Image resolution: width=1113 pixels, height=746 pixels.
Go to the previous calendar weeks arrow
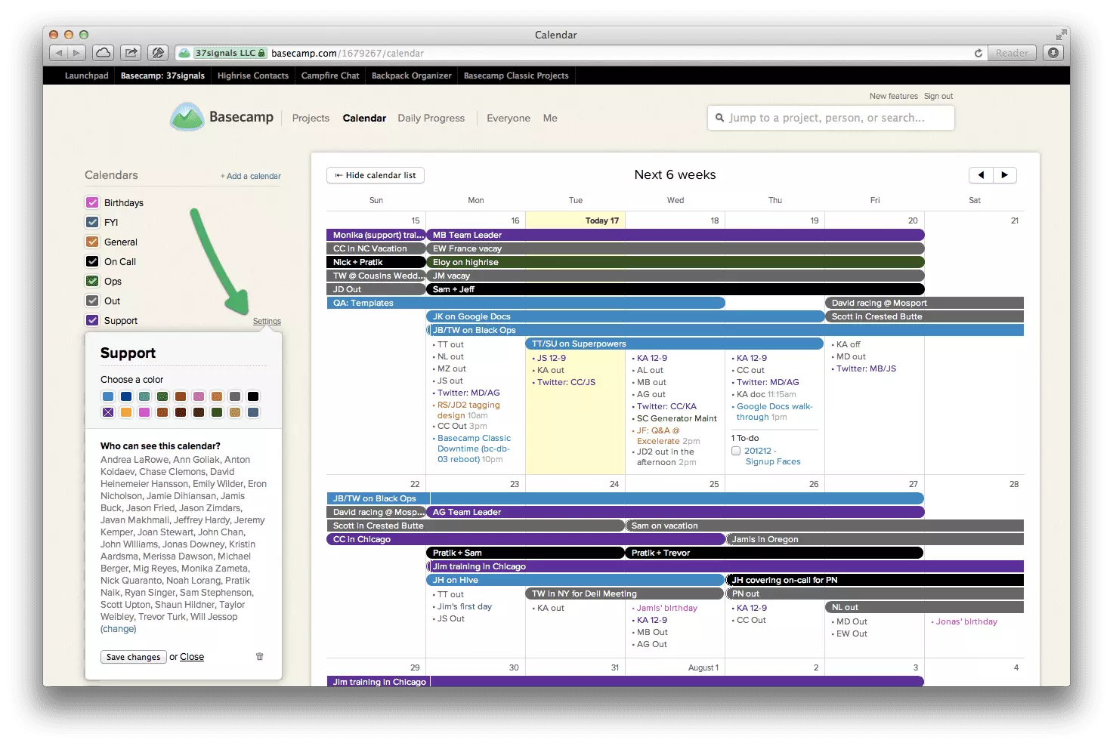[981, 175]
